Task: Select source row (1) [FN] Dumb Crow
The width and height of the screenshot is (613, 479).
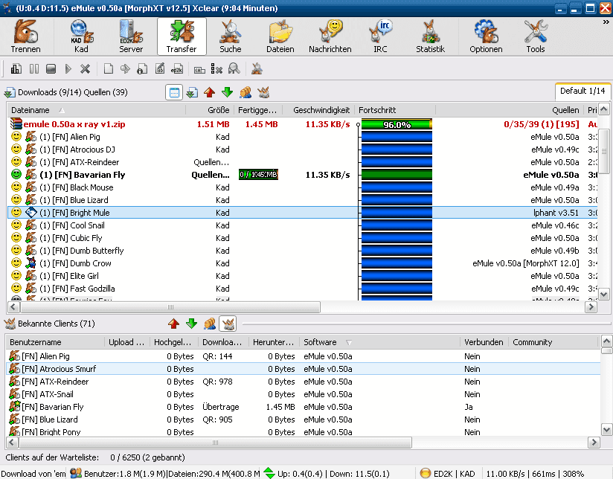Action: click(302, 263)
